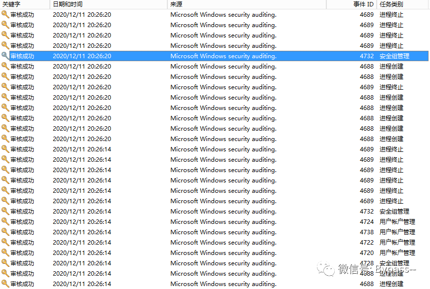Click the key icon on the first 20:26:14 row
The height and width of the screenshot is (289, 430).
point(4,149)
